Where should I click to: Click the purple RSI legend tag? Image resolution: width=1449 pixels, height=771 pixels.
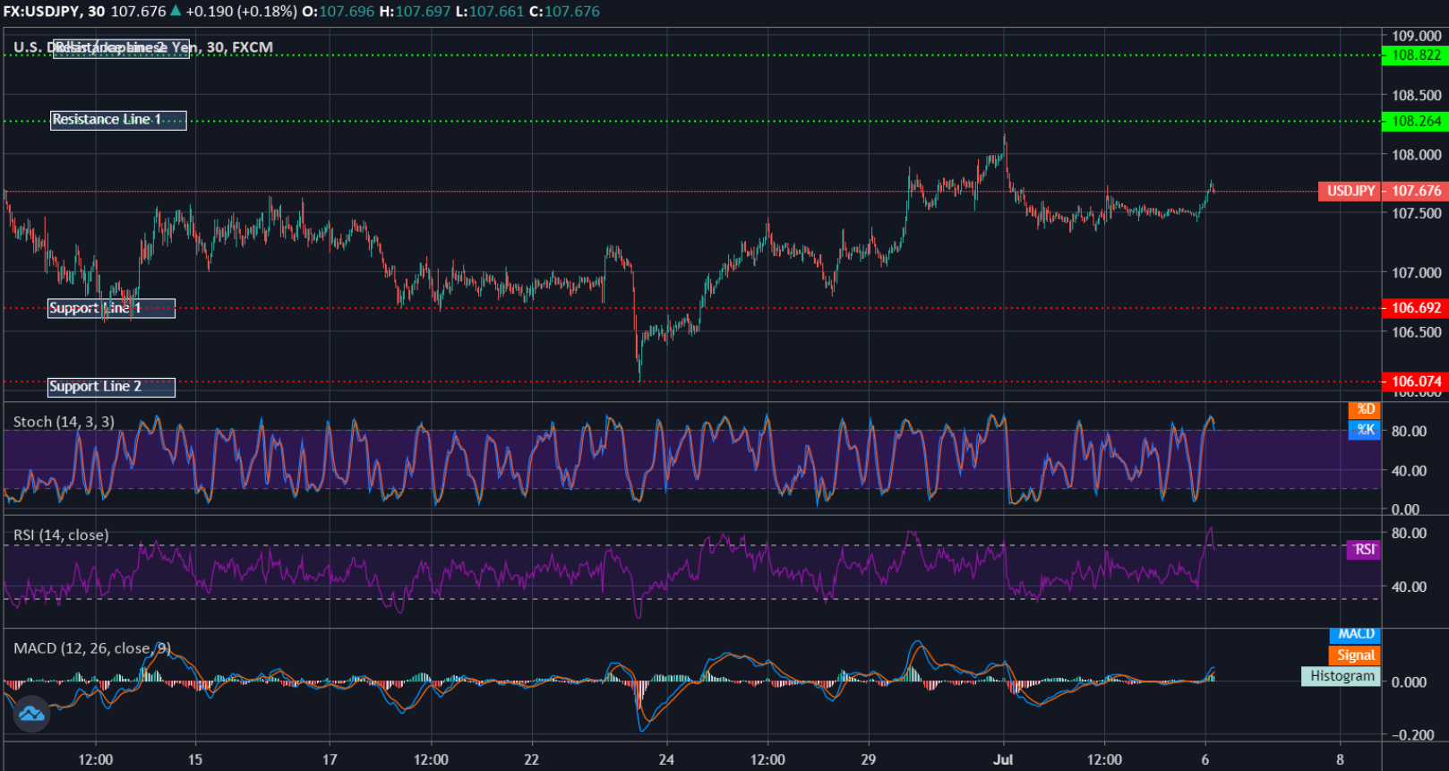coord(1364,550)
